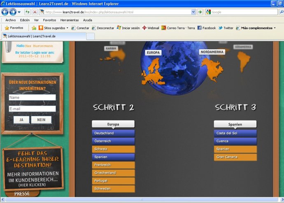Expand the address bar URL dropdown

(193, 12)
